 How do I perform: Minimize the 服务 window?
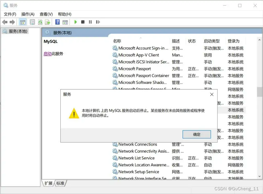tap(225, 6)
